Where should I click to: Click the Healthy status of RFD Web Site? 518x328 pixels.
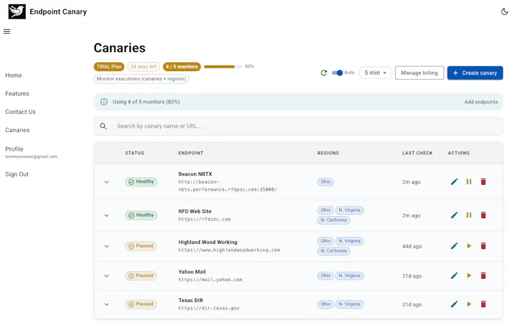coord(141,215)
